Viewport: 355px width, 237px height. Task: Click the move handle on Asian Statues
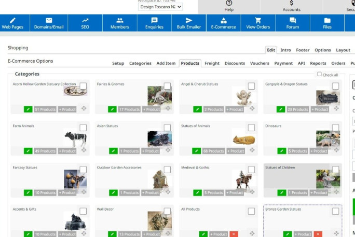point(168,150)
